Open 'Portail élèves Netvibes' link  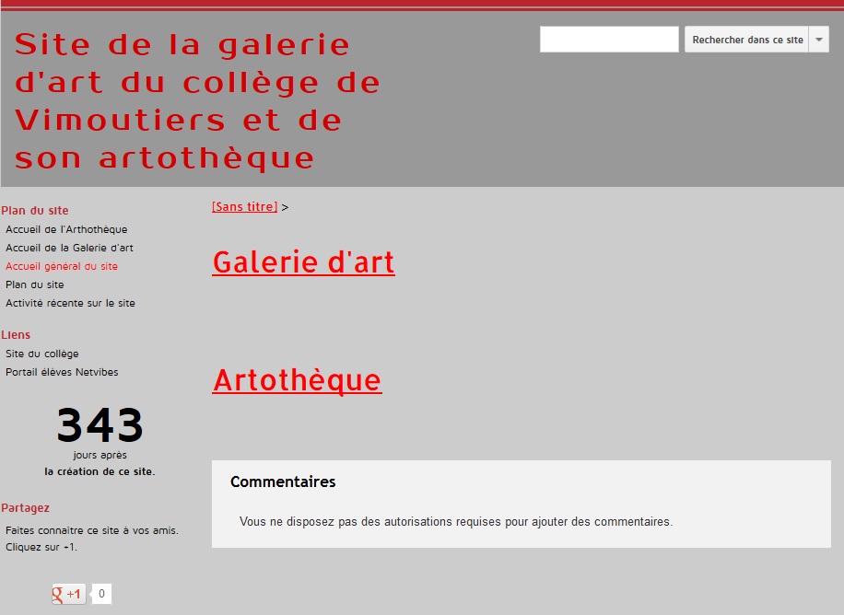click(x=62, y=372)
